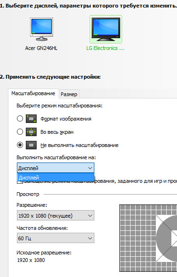This screenshot has width=177, height=277.
Task: Enable the Замещение режима масштабирования checkbox
Action: point(20,182)
